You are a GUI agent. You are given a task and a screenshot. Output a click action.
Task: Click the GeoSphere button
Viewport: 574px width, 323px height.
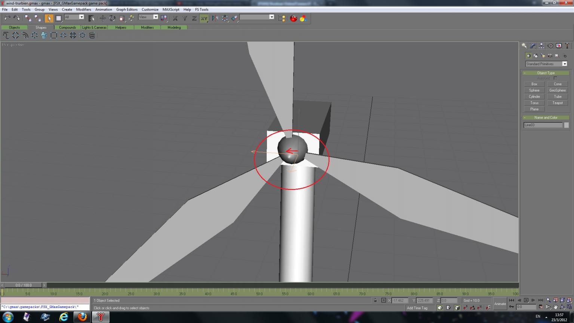pos(558,90)
